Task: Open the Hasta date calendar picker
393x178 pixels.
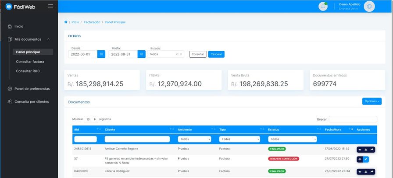Action: tap(142, 54)
